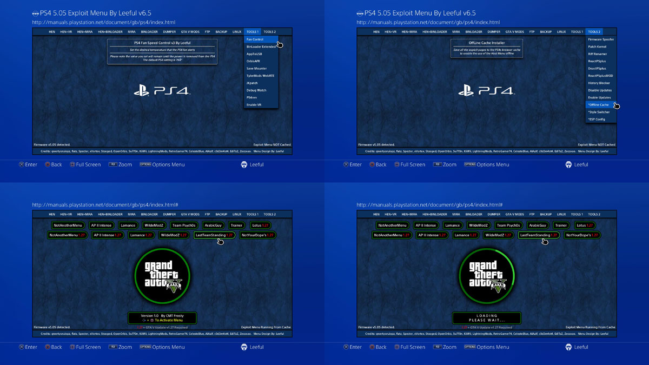Choose BinLoader Extended from the TOOLS 1 dropdown
The image size is (649, 365).
pyautogui.click(x=261, y=47)
